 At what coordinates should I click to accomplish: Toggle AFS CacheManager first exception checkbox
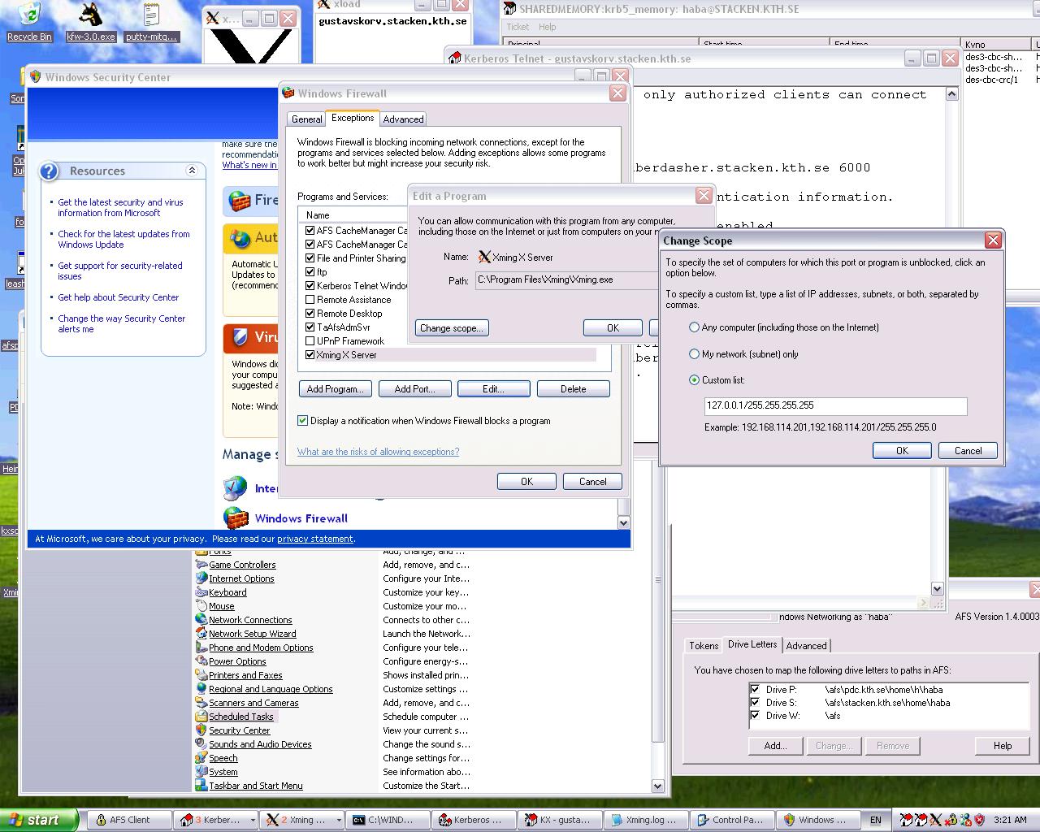[x=310, y=231]
